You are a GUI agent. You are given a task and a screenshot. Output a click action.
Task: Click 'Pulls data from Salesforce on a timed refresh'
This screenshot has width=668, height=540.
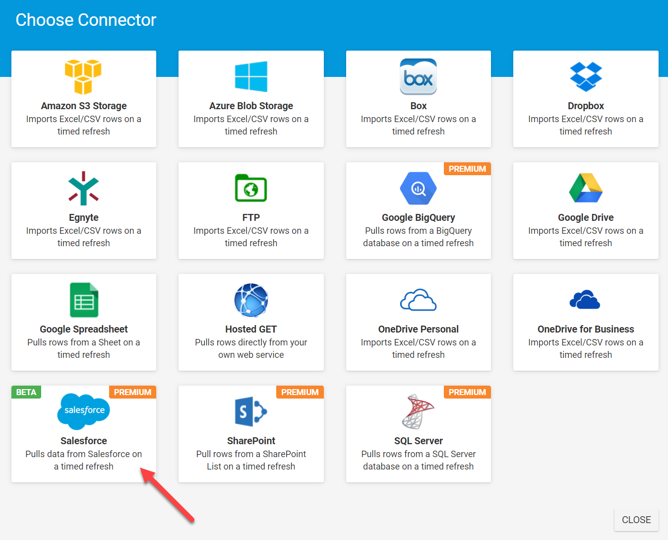pos(84,460)
